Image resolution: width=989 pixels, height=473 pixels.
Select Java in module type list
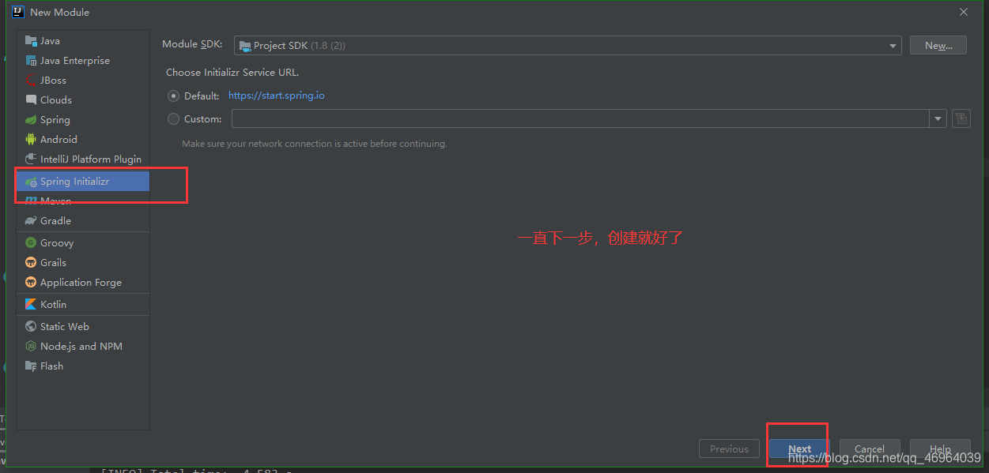(x=83, y=41)
